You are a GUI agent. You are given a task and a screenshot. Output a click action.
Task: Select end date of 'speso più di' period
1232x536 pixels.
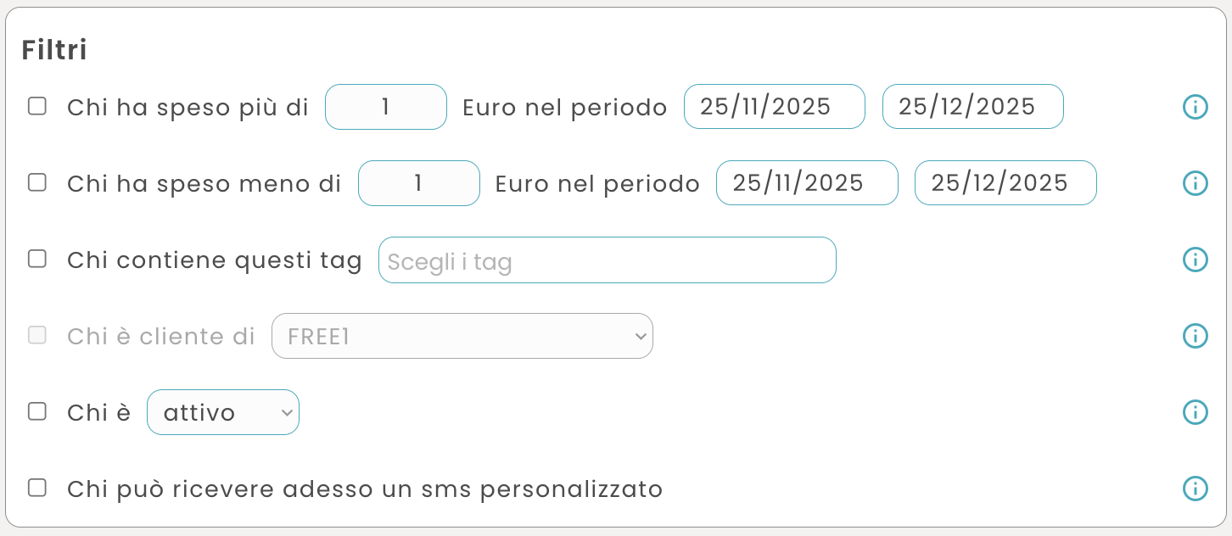(972, 107)
